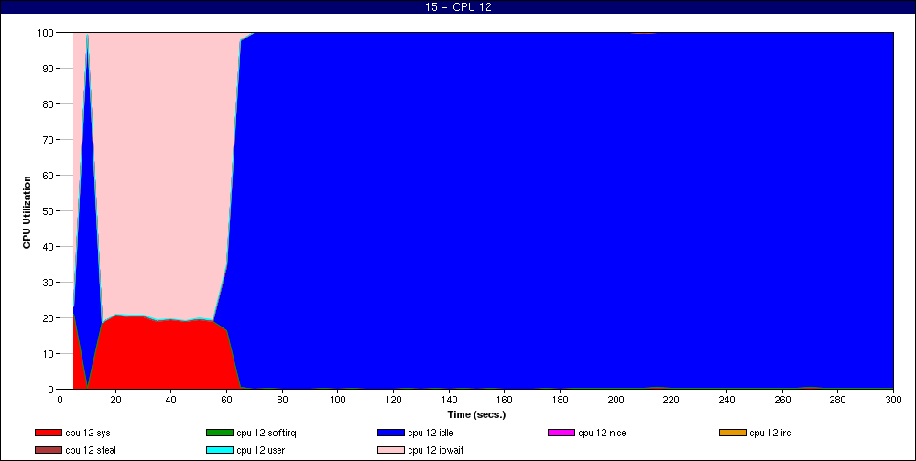The width and height of the screenshot is (916, 461).
Task: Click the blue cpu 12 idle legend swatch
Action: (x=391, y=433)
